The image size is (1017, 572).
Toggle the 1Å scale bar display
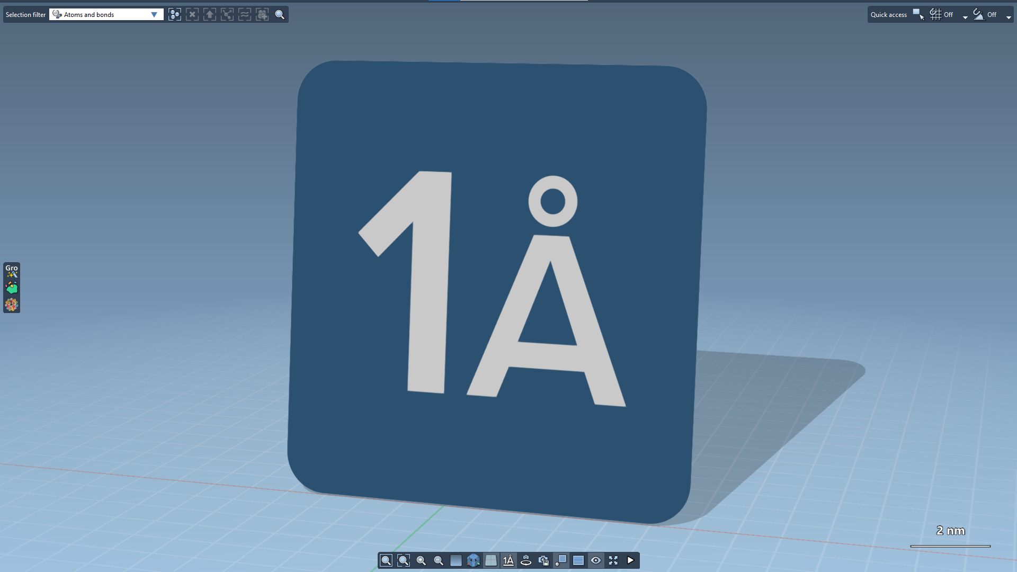[508, 560]
